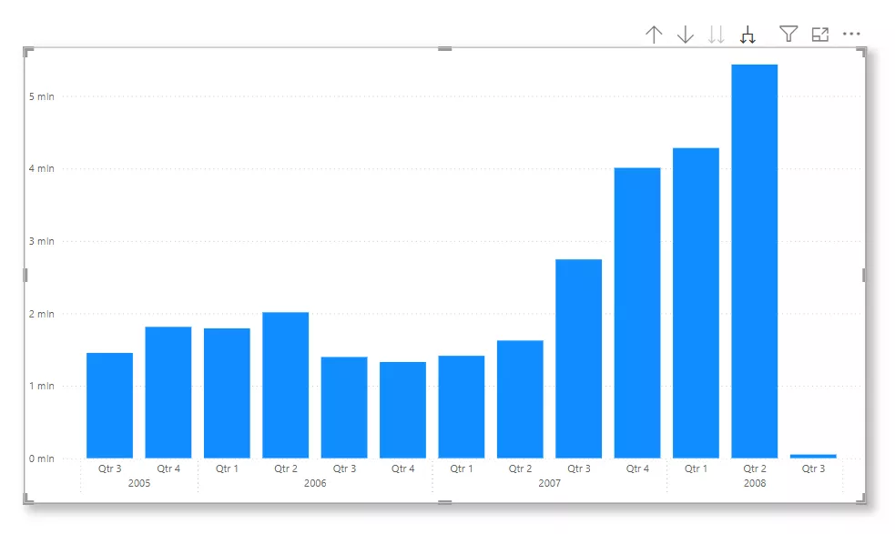Select the Qtr 4 2007 bar
This screenshot has width=895, height=534.
tap(637, 313)
